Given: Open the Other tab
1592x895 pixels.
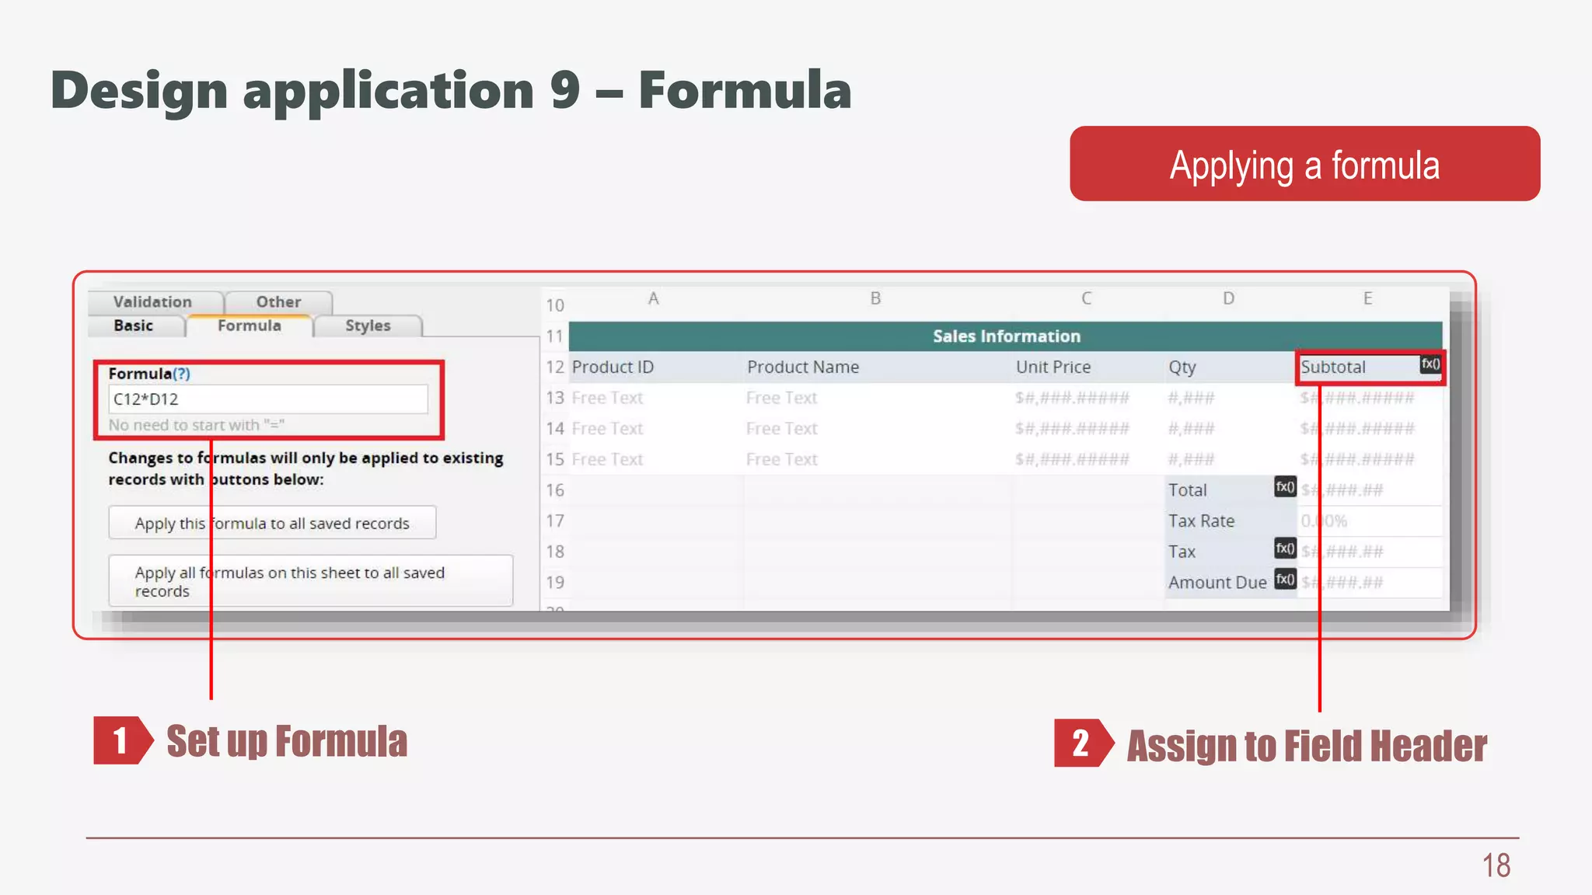Looking at the screenshot, I should (x=278, y=301).
